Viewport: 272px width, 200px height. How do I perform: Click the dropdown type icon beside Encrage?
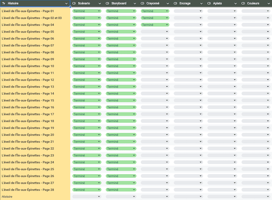coord(176,3)
